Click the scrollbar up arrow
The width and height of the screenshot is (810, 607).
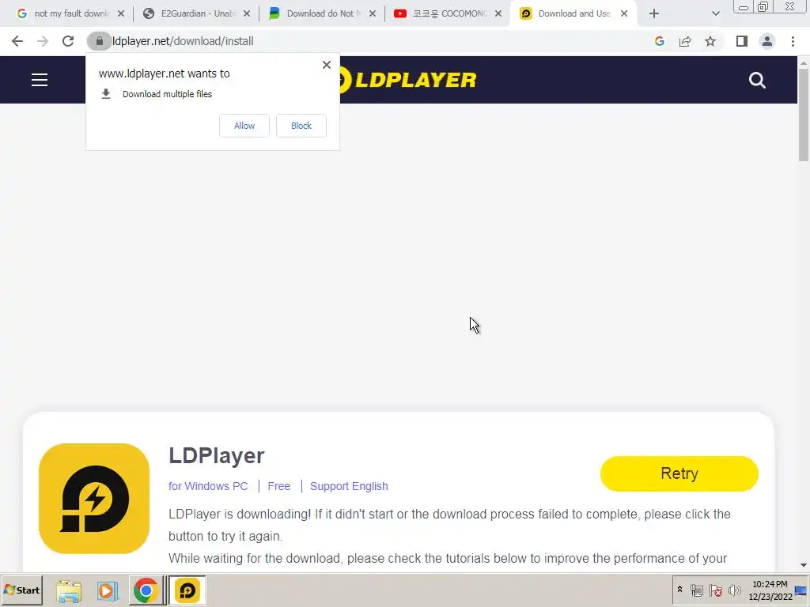point(804,62)
